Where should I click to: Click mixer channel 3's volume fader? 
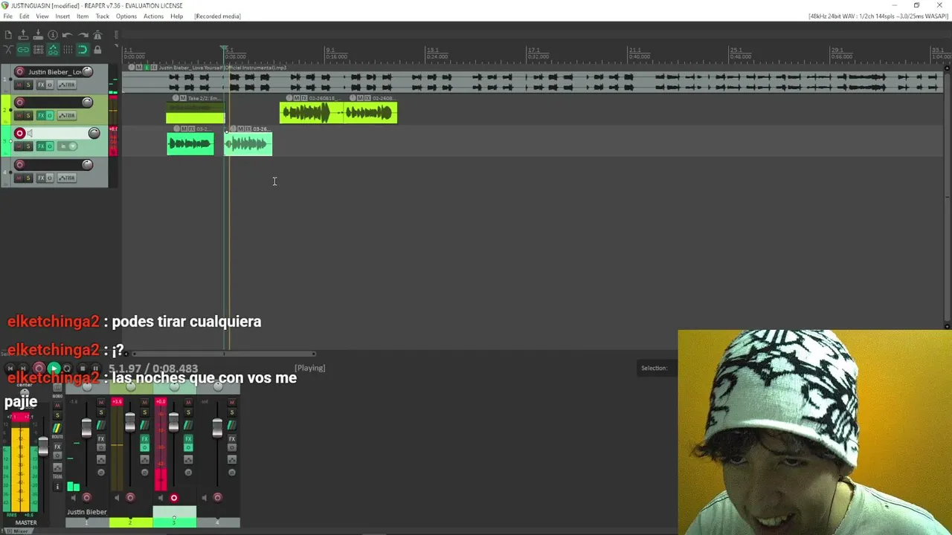coord(174,422)
